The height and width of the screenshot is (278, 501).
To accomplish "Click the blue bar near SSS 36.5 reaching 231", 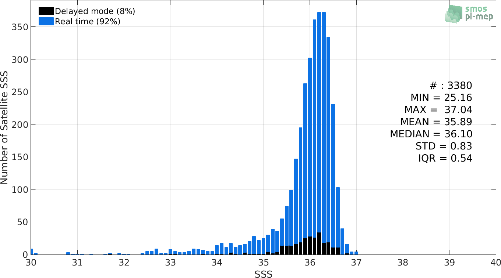I will pyautogui.click(x=333, y=176).
